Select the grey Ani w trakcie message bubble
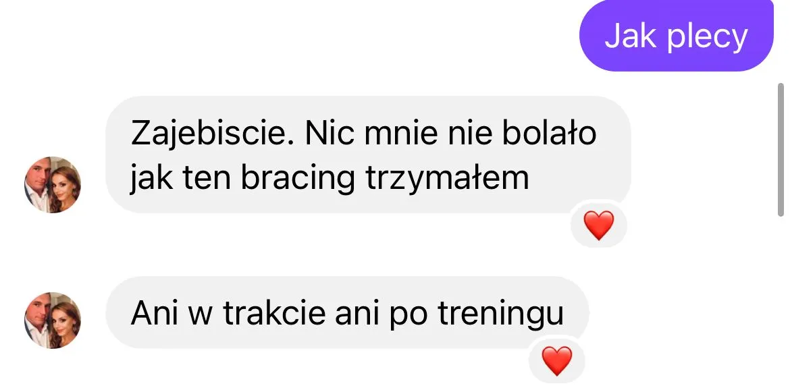The width and height of the screenshot is (790, 392). 347,312
